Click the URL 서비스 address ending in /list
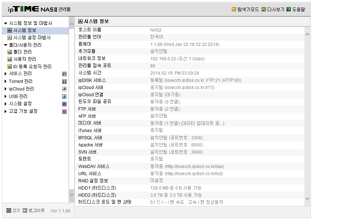Image resolution: width=354 pixels, height=220 pixels. (194, 174)
